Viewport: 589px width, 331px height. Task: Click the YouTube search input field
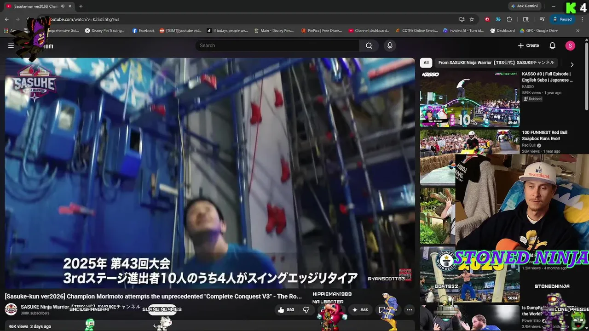click(277, 46)
